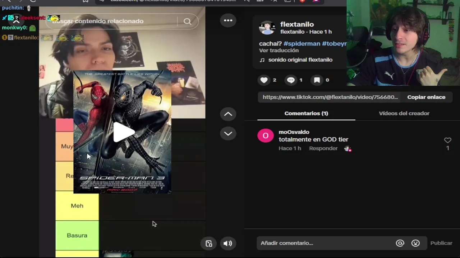Click the Meh tier label

point(77,206)
